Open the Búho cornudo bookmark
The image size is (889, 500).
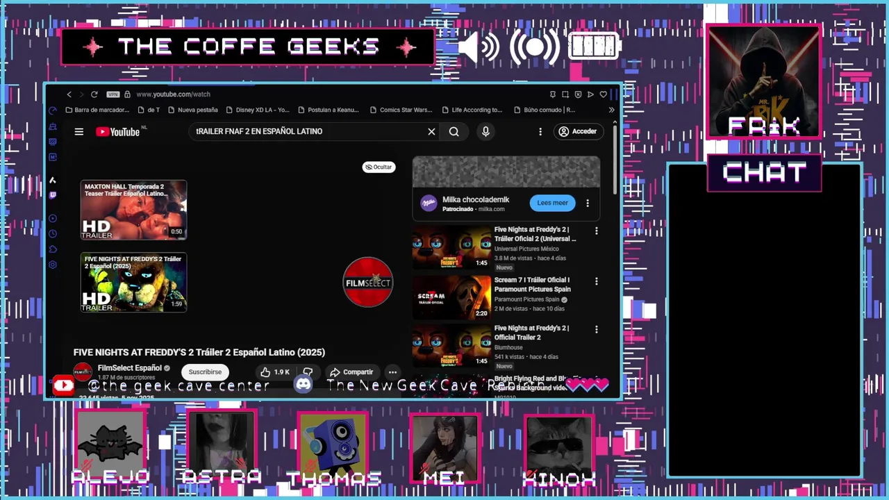(545, 110)
